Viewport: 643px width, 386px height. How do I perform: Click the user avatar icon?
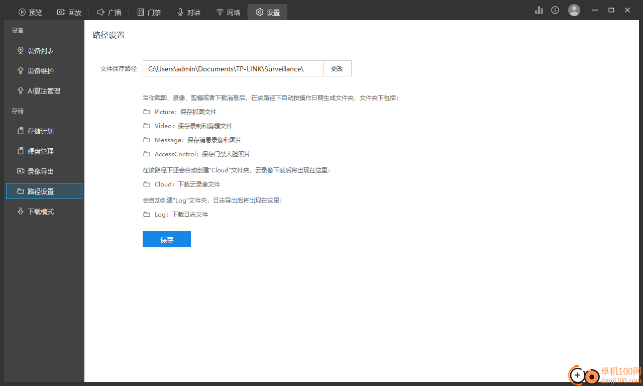click(x=574, y=10)
